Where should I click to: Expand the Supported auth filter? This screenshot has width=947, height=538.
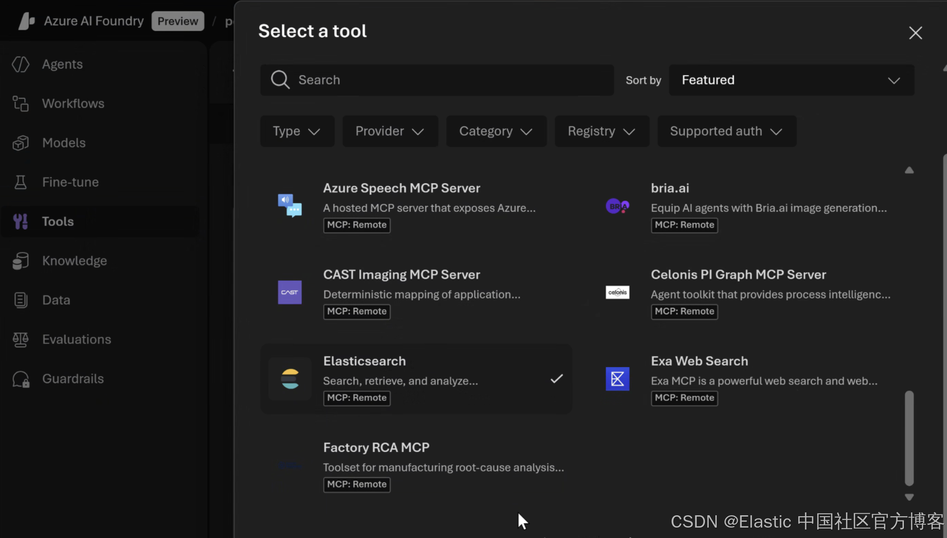[726, 131]
